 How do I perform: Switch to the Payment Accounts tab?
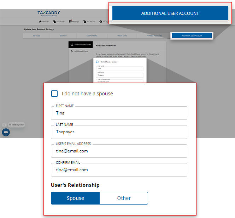tap(154, 36)
